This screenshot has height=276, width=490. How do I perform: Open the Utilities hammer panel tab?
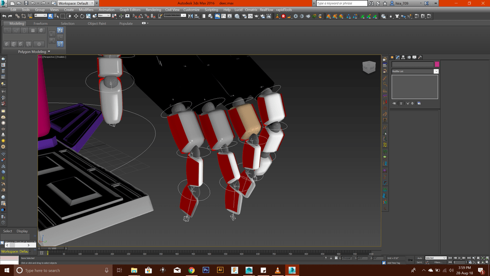click(420, 57)
